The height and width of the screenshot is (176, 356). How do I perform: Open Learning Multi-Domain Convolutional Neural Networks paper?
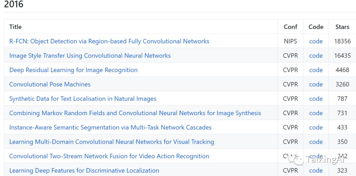tap(111, 142)
